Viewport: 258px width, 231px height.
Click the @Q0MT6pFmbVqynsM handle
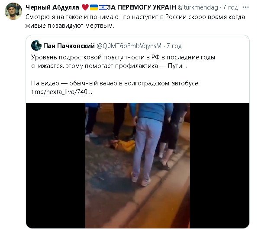coord(129,46)
